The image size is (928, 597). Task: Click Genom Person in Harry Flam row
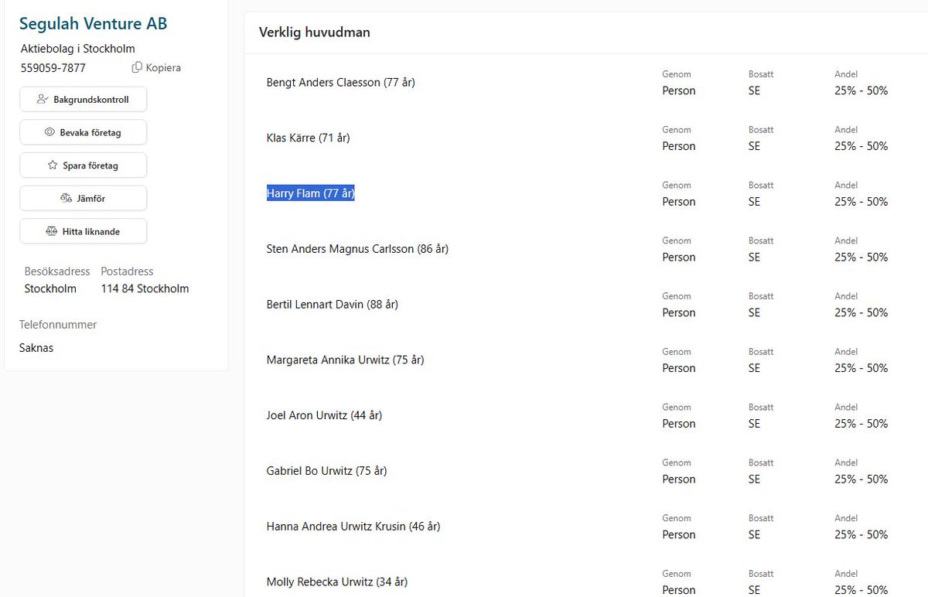[x=679, y=202]
